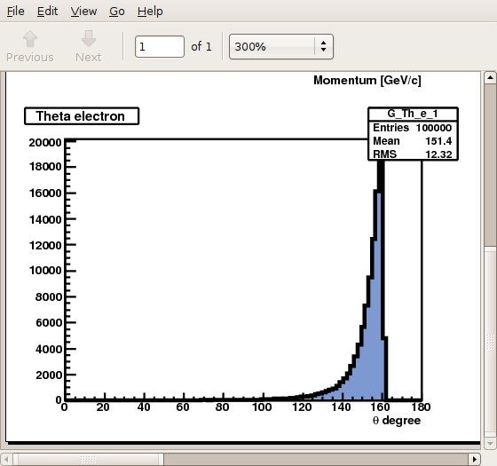Open the Help menu

150,12
